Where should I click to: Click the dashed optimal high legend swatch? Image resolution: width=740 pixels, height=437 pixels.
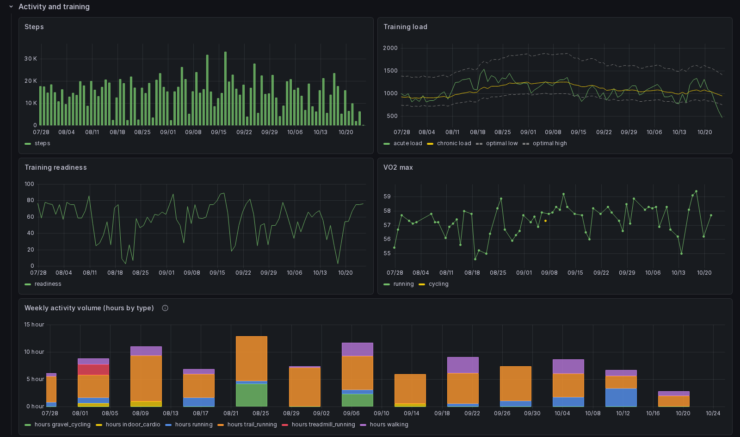click(x=526, y=144)
